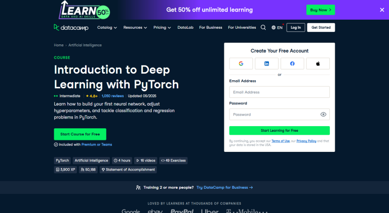This screenshot has height=213, width=389.
Task: Click the course title heading
Action: click(x=116, y=77)
